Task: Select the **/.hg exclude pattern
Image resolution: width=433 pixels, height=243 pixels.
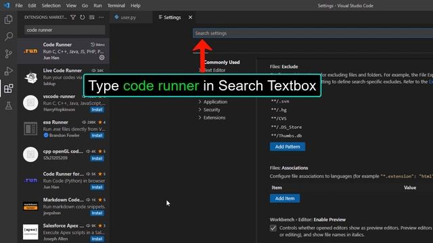Action: (x=279, y=110)
